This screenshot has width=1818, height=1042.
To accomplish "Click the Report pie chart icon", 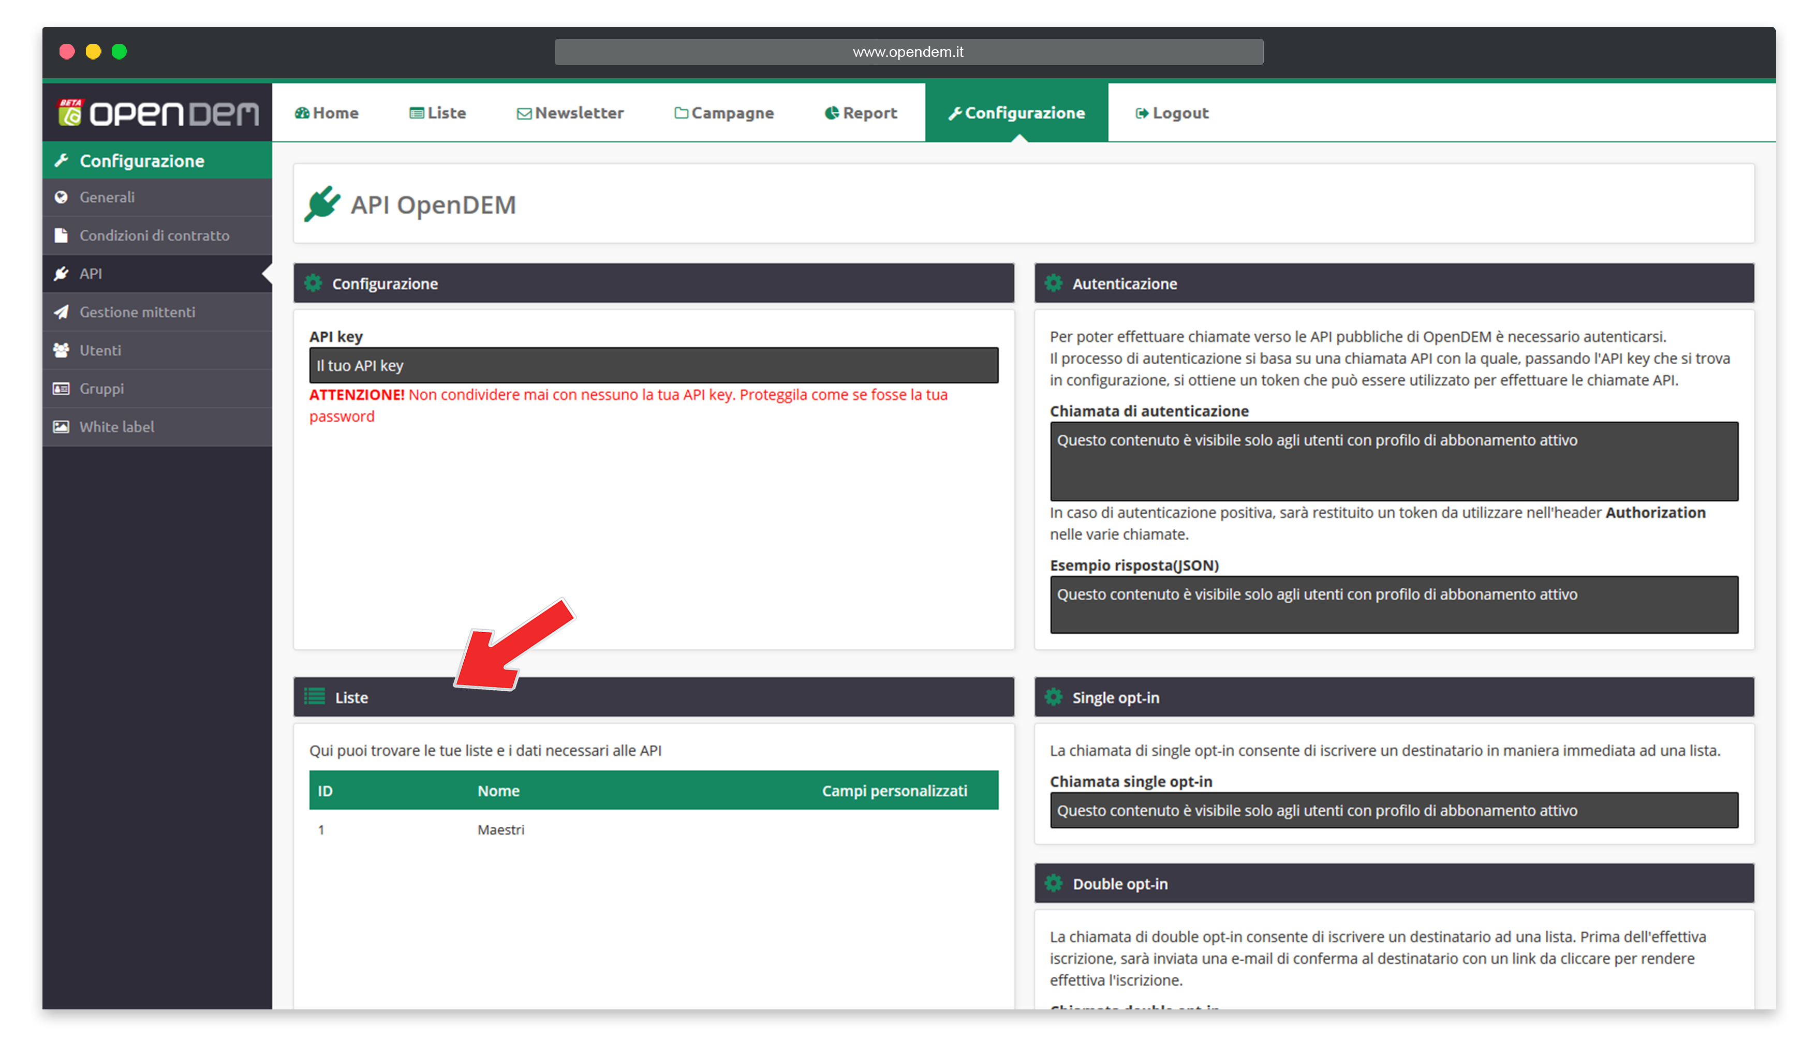I will [x=832, y=113].
